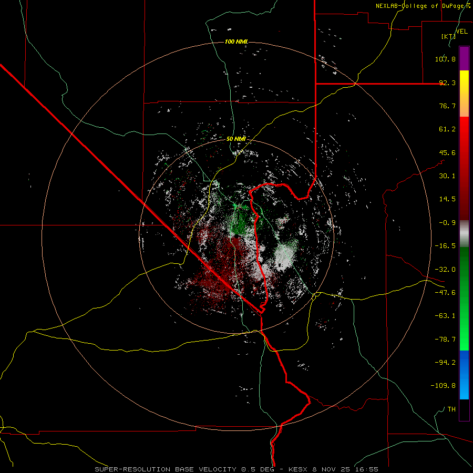Select the 92.3 legend value
The image size is (473, 473).
pyautogui.click(x=447, y=83)
